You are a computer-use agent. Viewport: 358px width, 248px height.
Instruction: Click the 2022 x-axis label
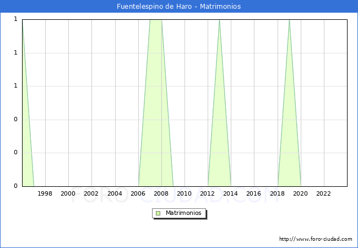(323, 193)
